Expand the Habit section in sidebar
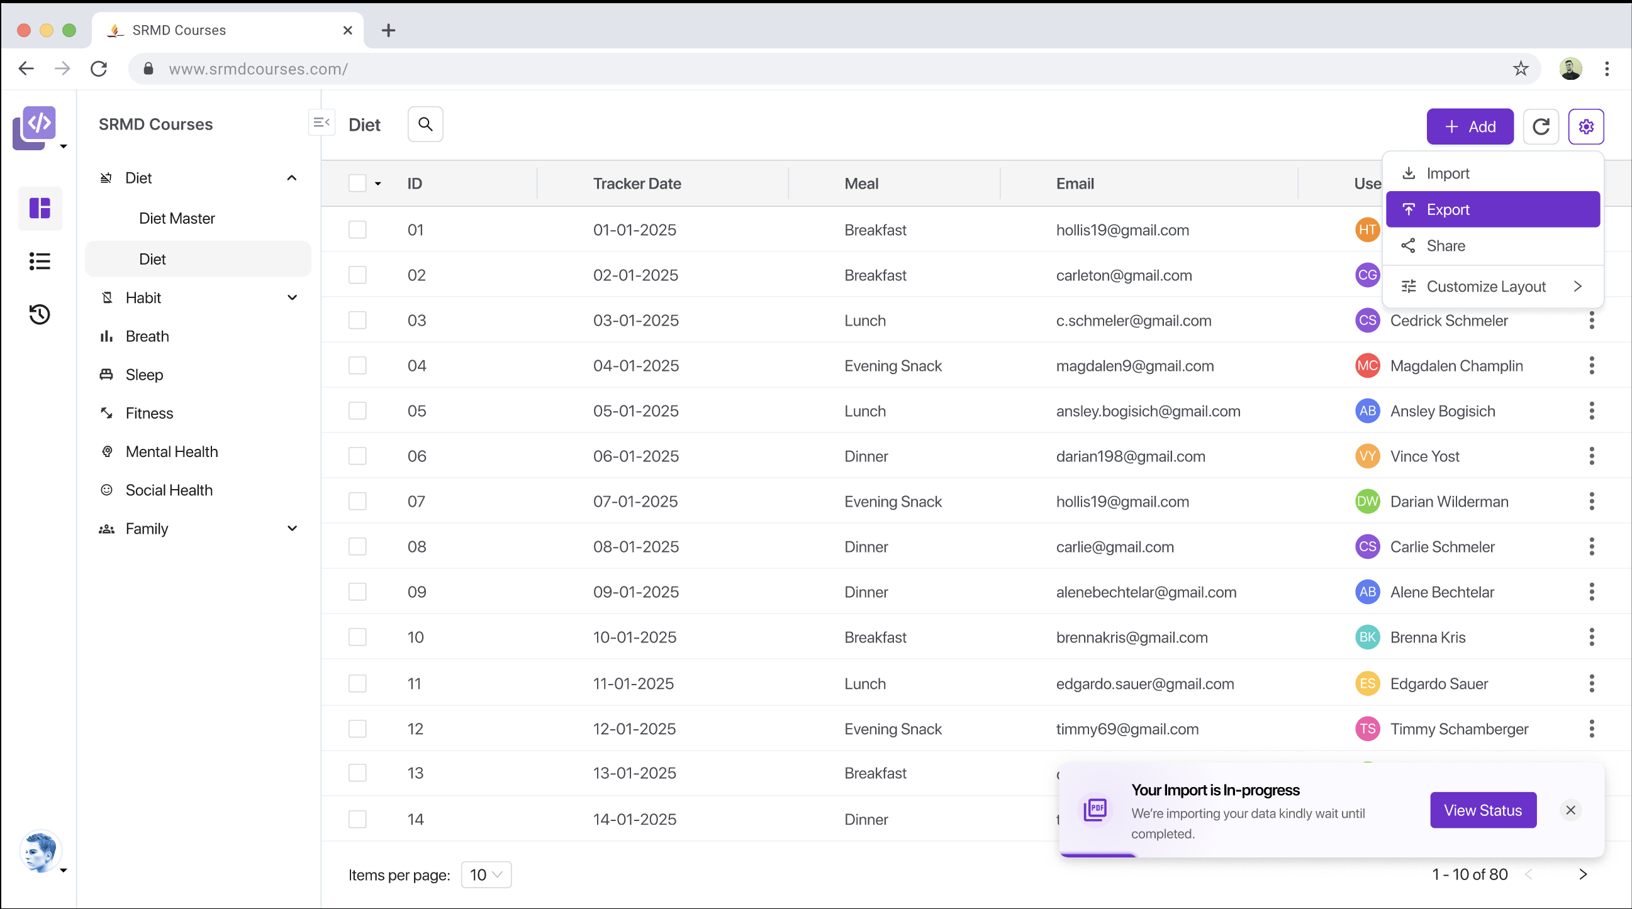This screenshot has height=909, width=1632. (292, 297)
